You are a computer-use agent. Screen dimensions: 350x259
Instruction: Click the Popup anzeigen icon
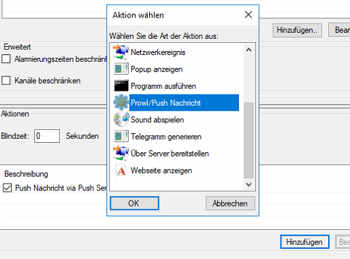(x=121, y=69)
